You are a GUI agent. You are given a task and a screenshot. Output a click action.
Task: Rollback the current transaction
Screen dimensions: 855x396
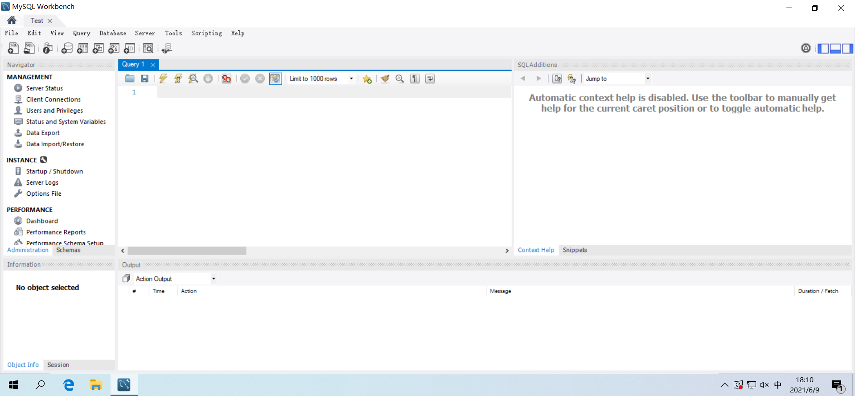260,78
